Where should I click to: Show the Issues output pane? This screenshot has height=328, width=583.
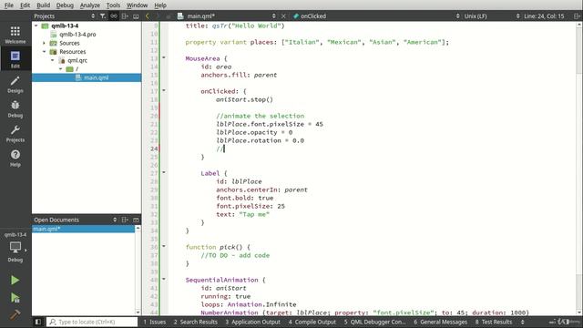click(155, 322)
